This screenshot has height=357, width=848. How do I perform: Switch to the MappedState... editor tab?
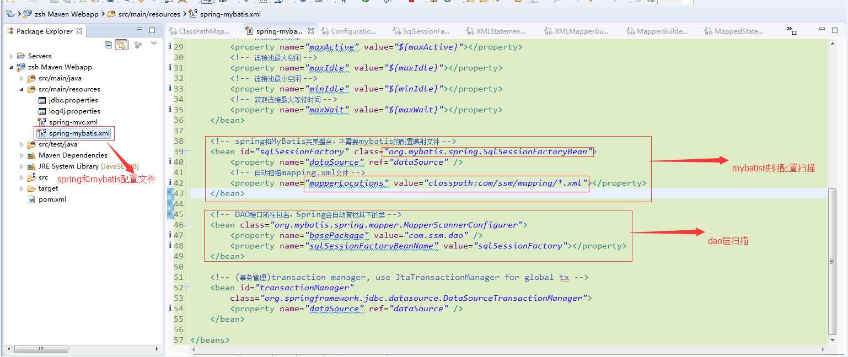tap(733, 31)
